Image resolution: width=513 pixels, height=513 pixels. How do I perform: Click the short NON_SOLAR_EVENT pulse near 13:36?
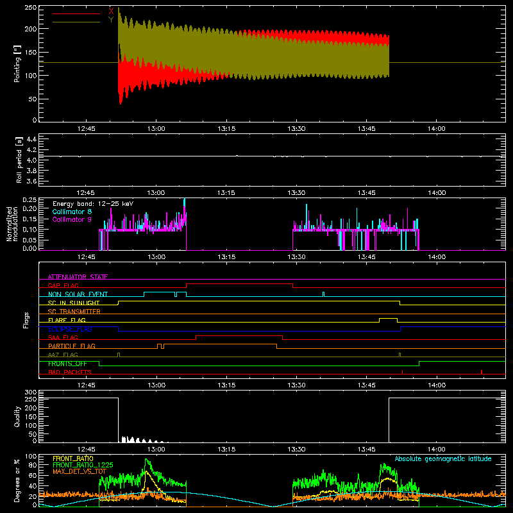[x=324, y=294]
